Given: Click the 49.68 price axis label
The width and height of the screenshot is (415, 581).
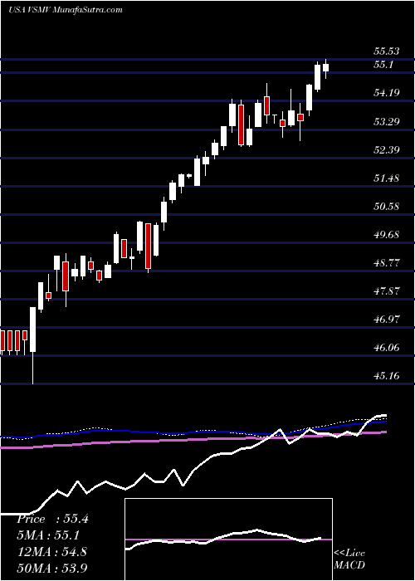Looking at the screenshot, I should (387, 235).
